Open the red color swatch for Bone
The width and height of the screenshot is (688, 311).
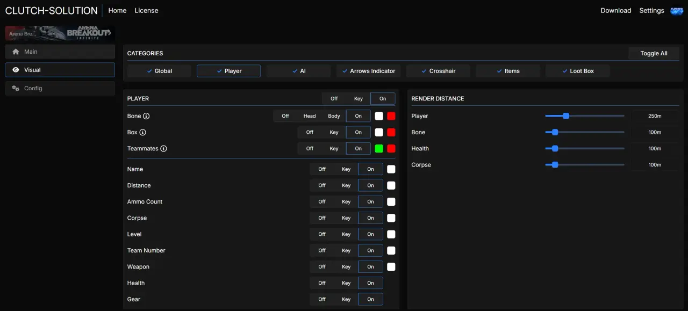pyautogui.click(x=391, y=116)
